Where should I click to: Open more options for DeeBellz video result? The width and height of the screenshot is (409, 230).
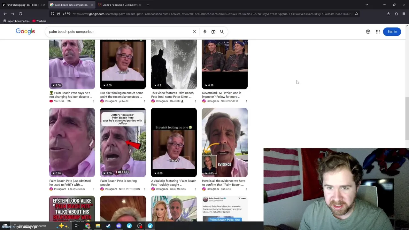(196, 101)
